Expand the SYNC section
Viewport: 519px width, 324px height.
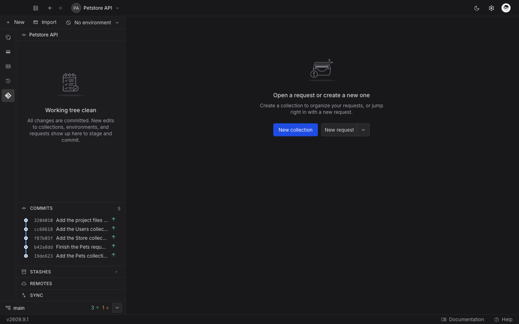click(x=71, y=295)
